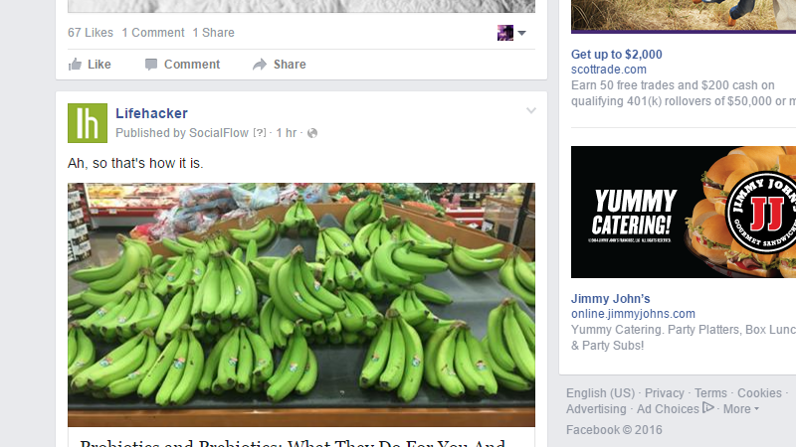This screenshot has height=447, width=796.
Task: Click the SocialFlow question mark icon
Action: pos(260,133)
